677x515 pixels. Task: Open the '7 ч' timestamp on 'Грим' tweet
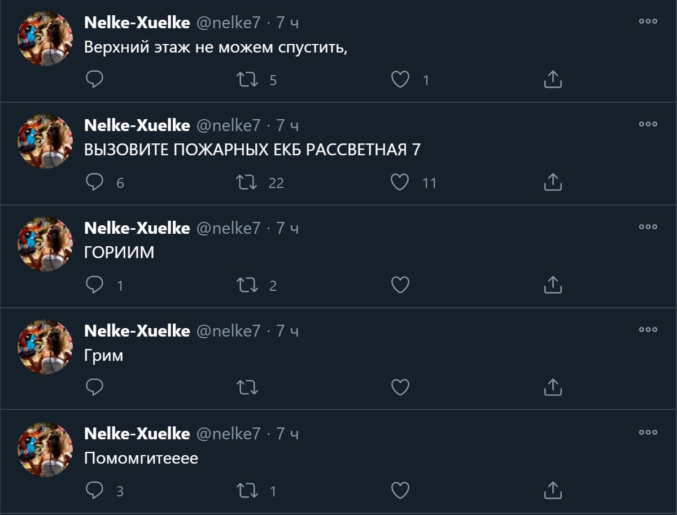(x=287, y=331)
